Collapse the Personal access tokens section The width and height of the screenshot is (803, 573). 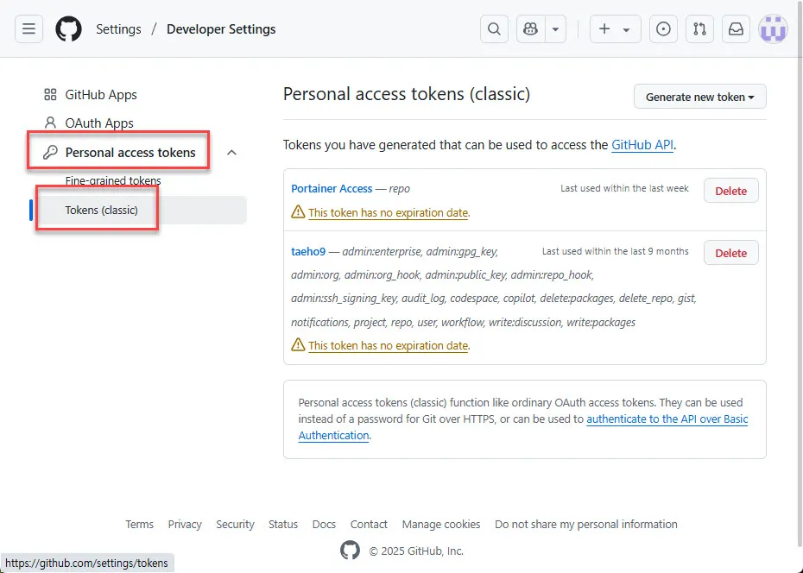[231, 153]
